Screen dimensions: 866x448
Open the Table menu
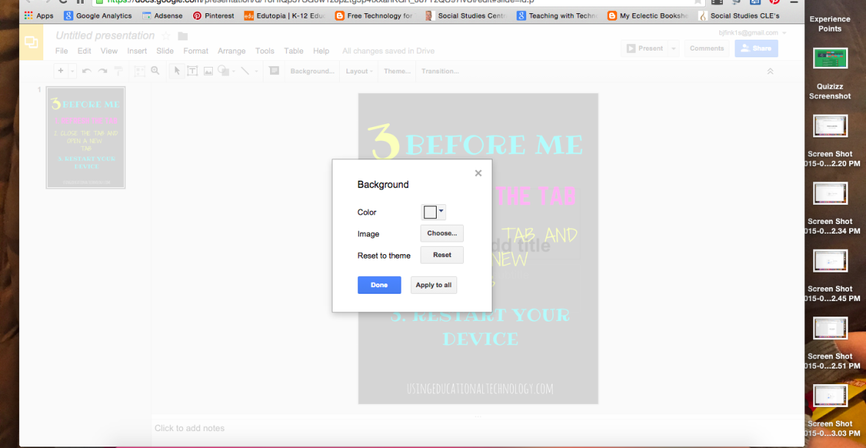click(294, 51)
